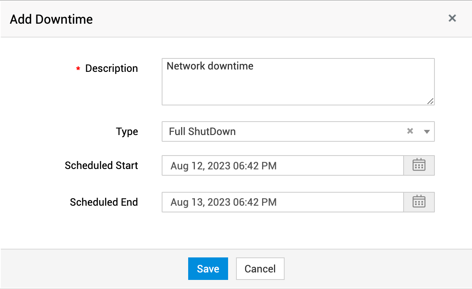Viewport: 472px width, 289px height.
Task: Open the Scheduled End calendar picker
Action: pyautogui.click(x=419, y=202)
